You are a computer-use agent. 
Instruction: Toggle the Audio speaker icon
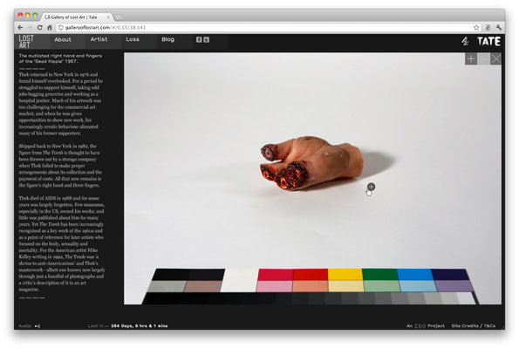click(38, 326)
